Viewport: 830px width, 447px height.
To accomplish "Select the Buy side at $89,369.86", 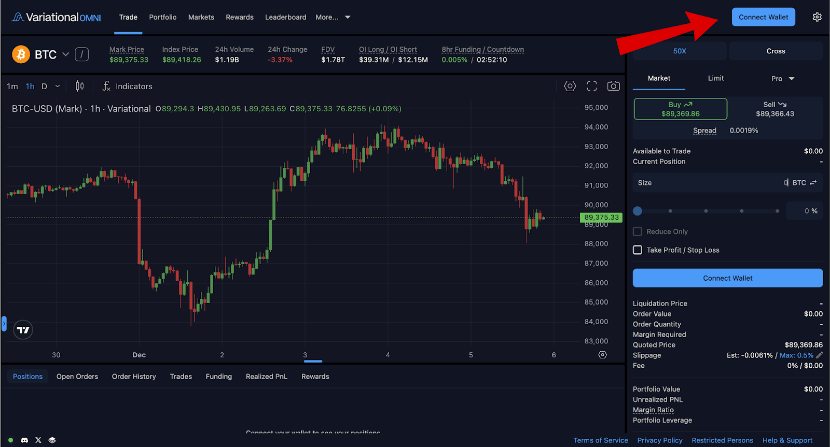I will (681, 109).
